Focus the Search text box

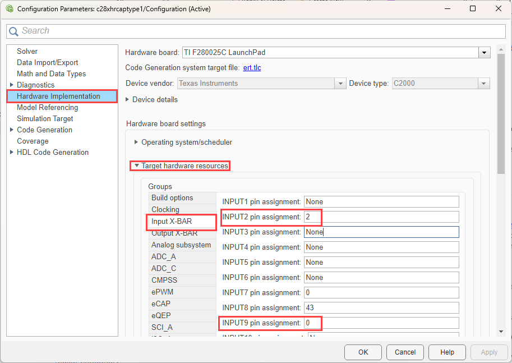tap(258, 31)
